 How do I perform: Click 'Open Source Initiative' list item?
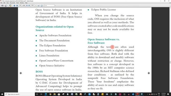coord(52,66)
